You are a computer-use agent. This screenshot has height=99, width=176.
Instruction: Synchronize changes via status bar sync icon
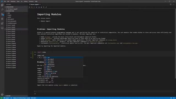[x=11, y=98]
